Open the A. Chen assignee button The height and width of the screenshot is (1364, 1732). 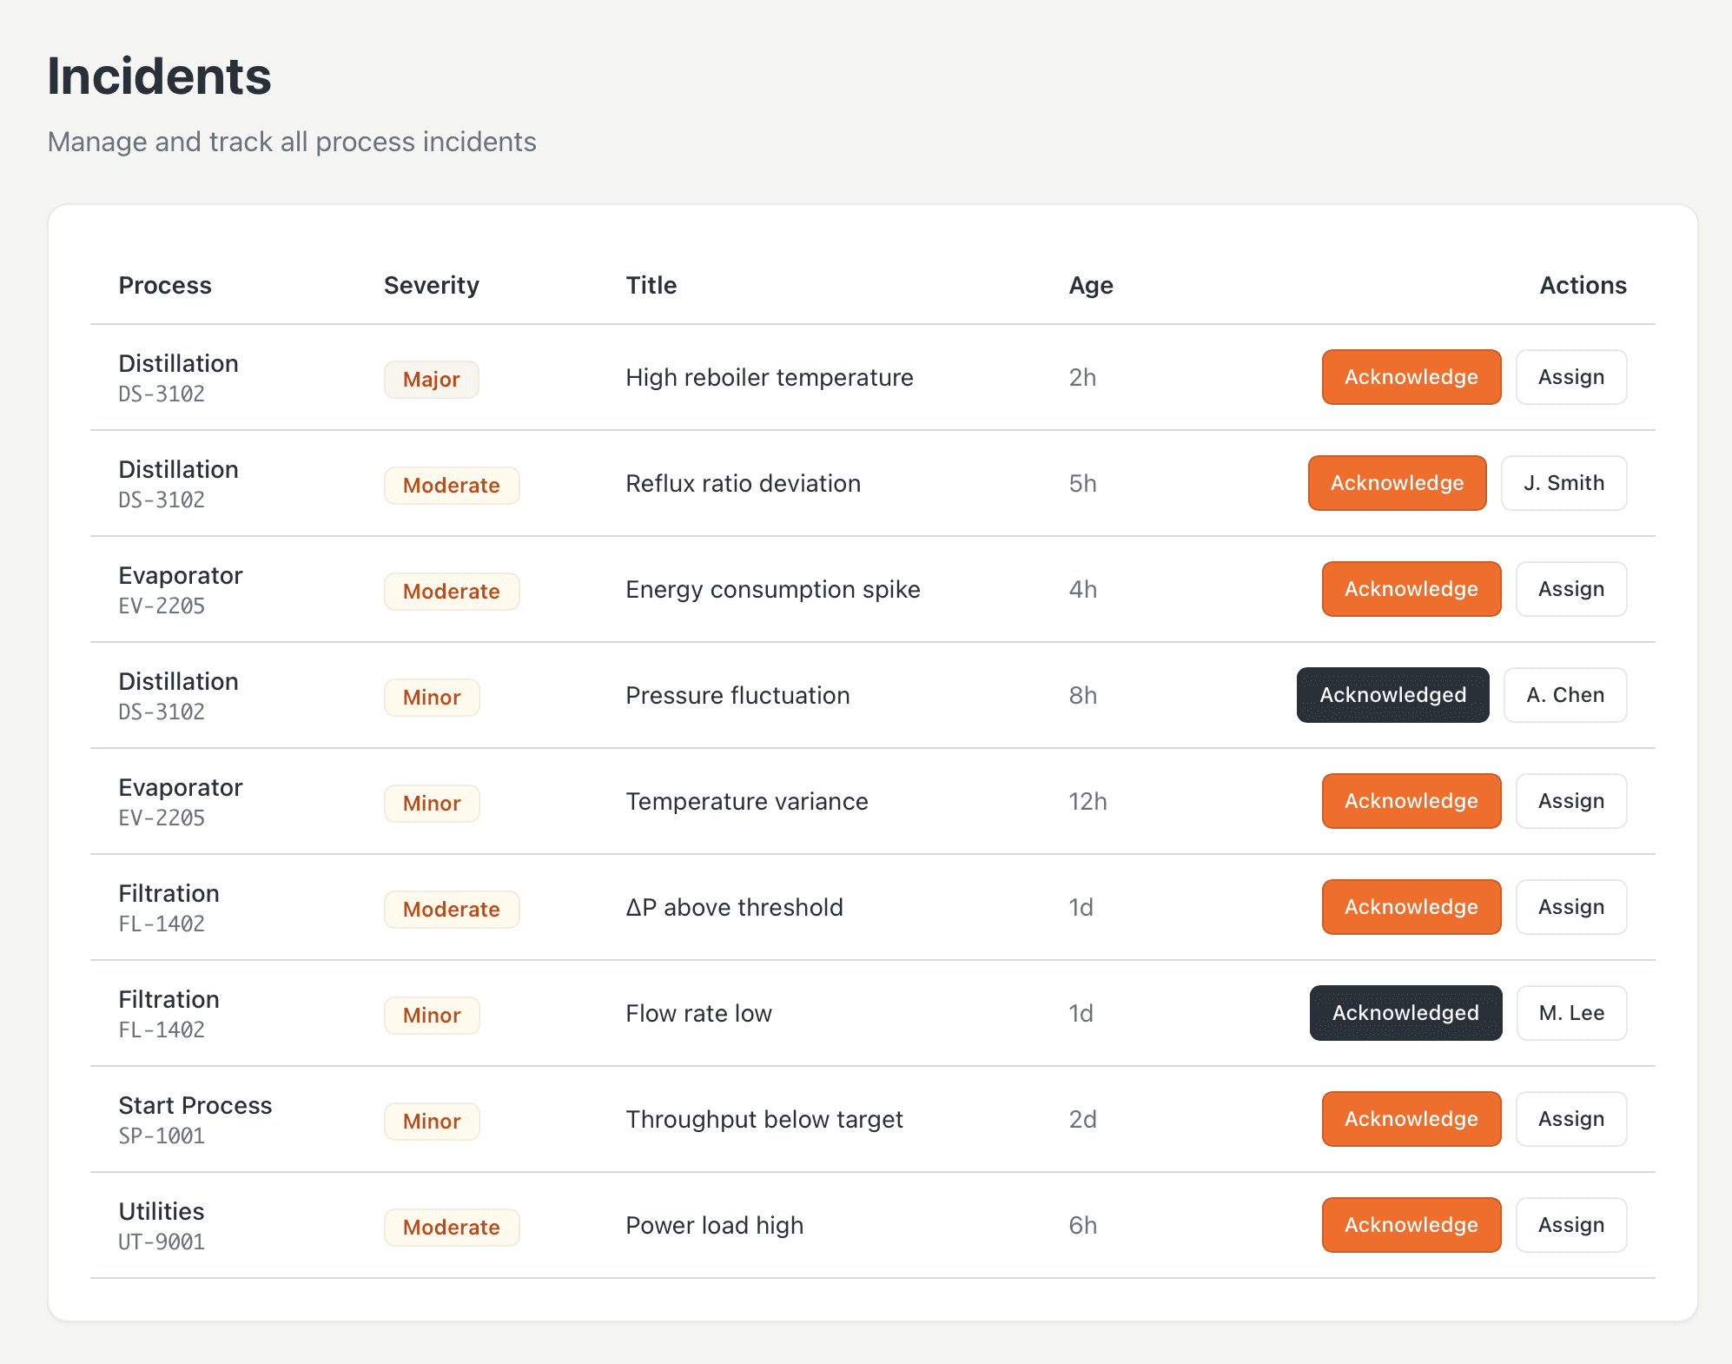pyautogui.click(x=1564, y=695)
